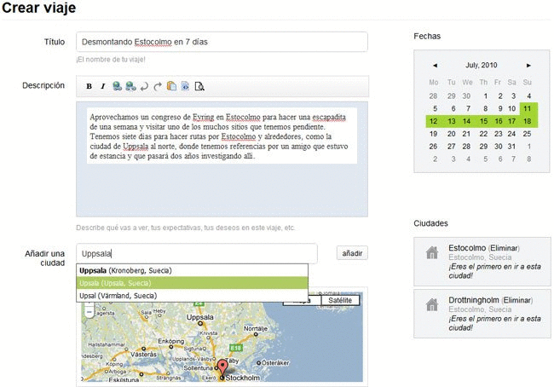Select July 15 in calendar
Viewport: 554px width, 387px height.
click(x=484, y=121)
